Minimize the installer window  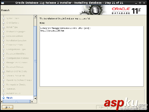(136, 3)
